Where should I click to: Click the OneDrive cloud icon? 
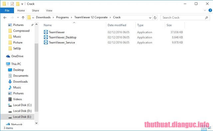pyautogui.click(x=8, y=56)
